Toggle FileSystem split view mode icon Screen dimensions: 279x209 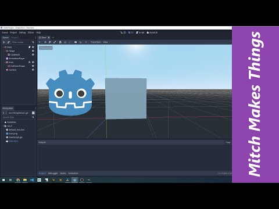tap(33, 113)
